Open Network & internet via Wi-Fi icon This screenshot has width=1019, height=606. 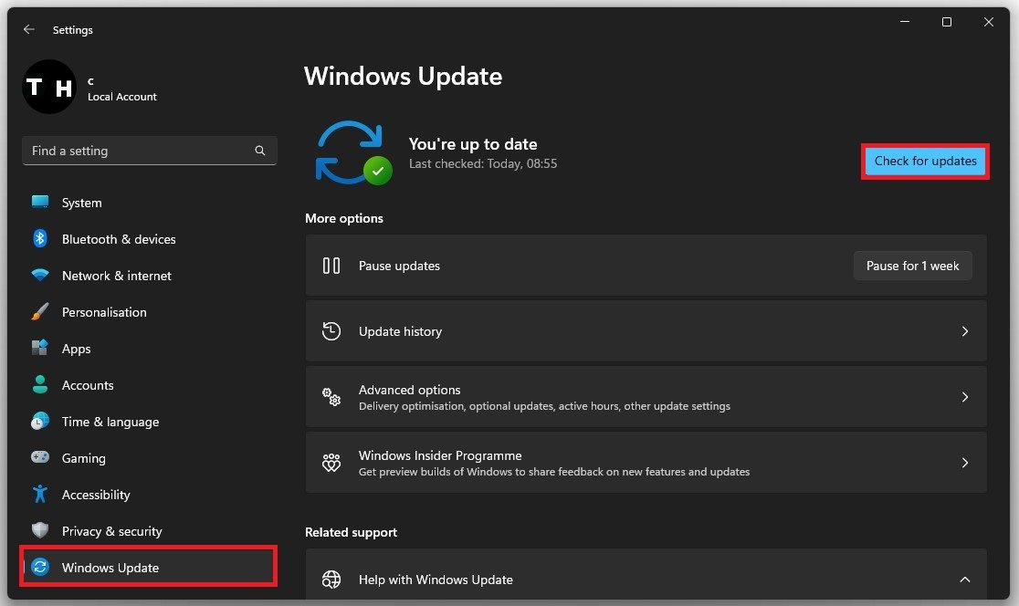40,276
